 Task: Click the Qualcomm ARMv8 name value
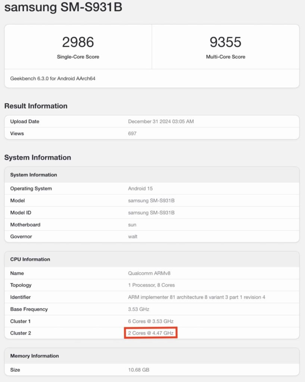(x=149, y=273)
